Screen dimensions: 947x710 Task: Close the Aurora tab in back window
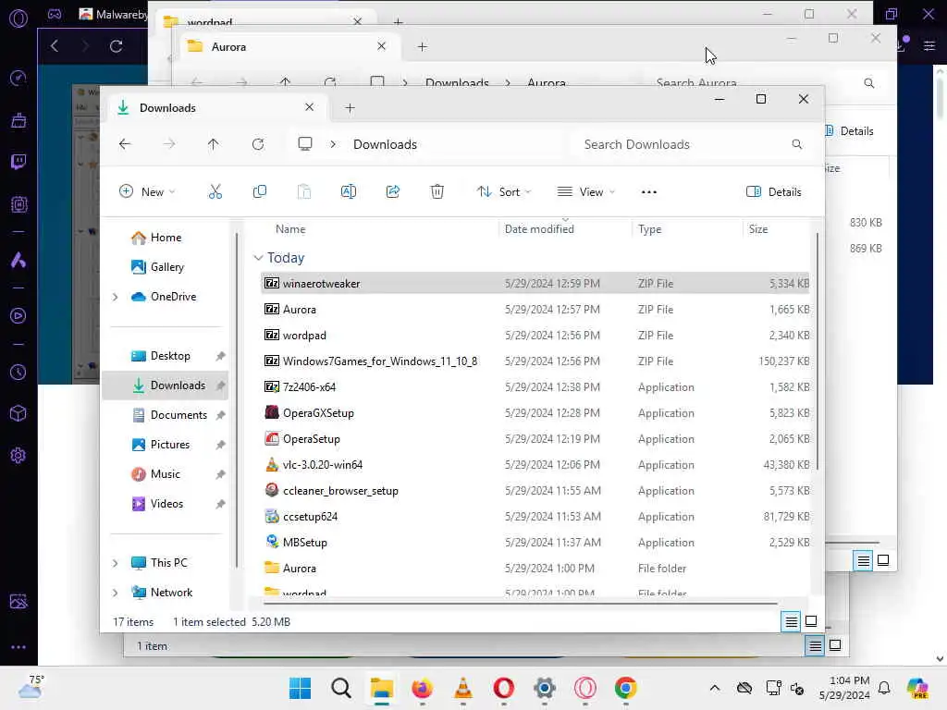pos(381,46)
